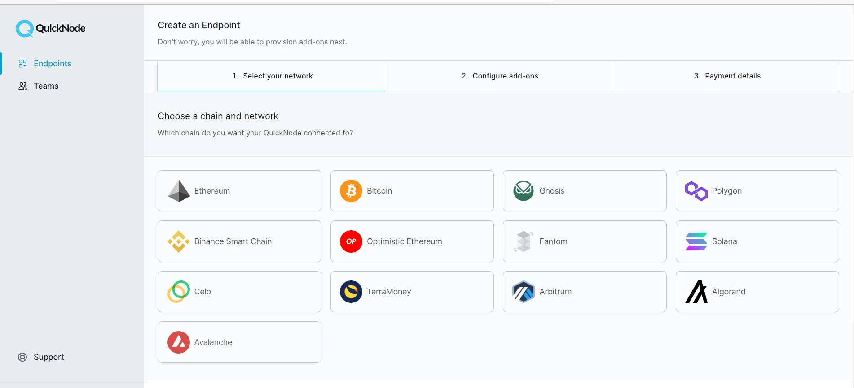Click the Teams people icon in sidebar

(22, 86)
